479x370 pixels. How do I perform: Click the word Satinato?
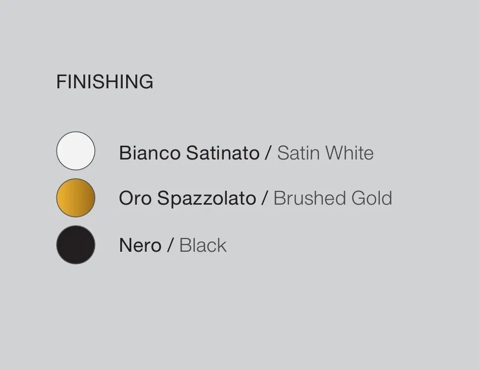click(223, 153)
